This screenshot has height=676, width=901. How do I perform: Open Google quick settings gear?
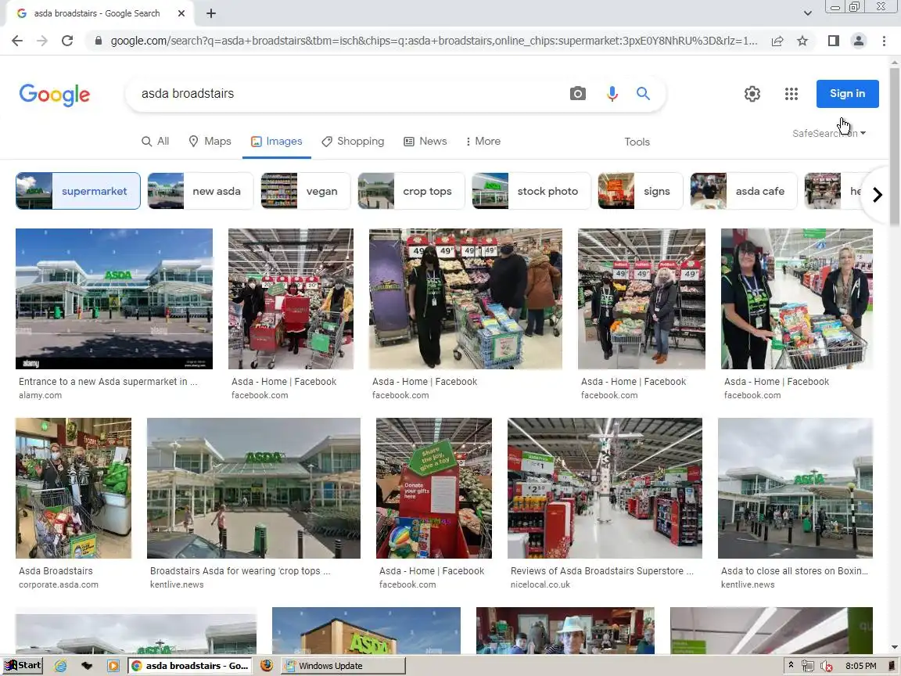tap(752, 94)
